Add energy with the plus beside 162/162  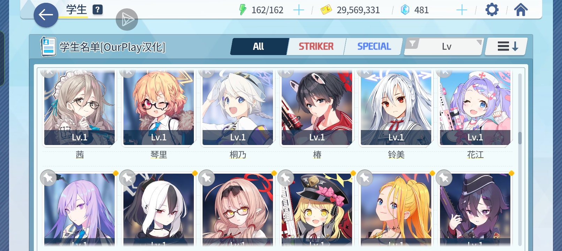pos(299,10)
